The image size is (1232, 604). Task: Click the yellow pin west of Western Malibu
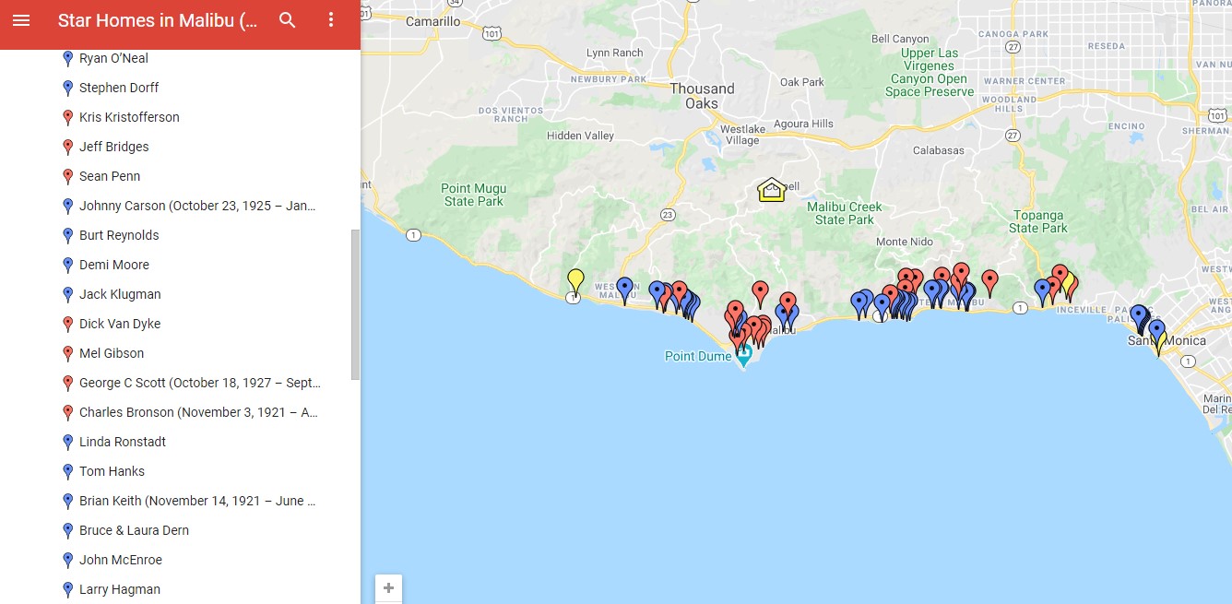coord(575,280)
